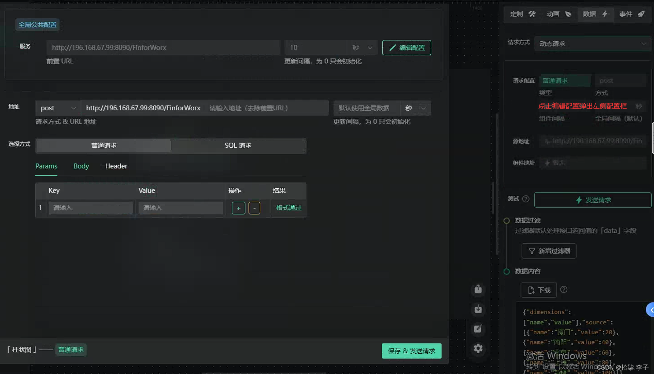Click the 发送请求 test button
The width and height of the screenshot is (654, 374).
coord(592,200)
